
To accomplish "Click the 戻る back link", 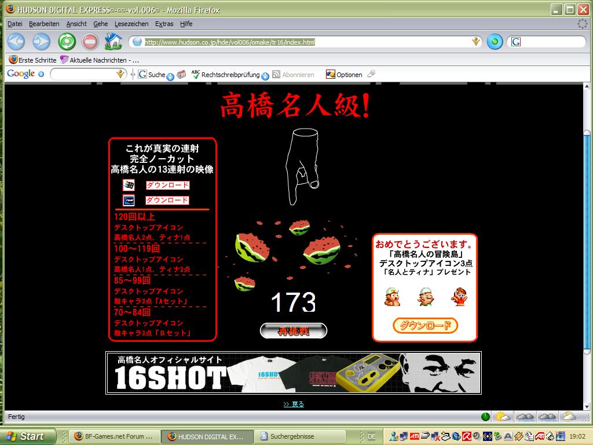I will pyautogui.click(x=294, y=404).
